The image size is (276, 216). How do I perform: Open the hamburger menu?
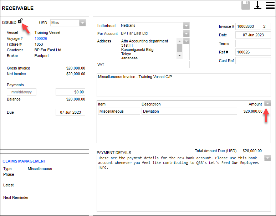coord(270,5)
